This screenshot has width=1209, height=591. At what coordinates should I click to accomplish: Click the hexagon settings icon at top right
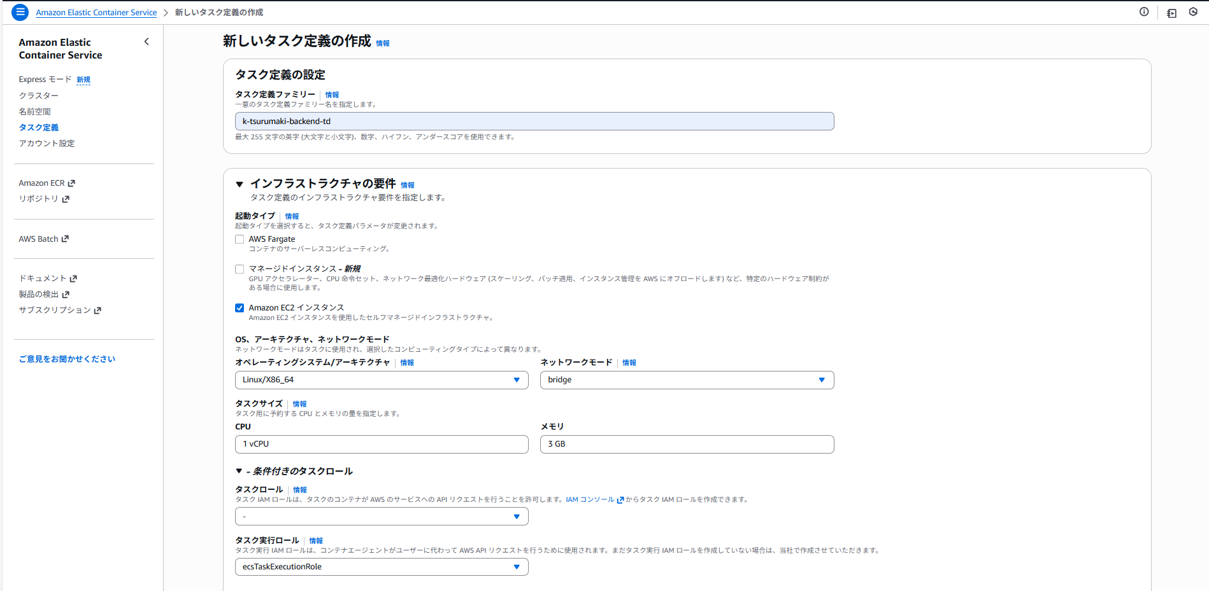1193,12
